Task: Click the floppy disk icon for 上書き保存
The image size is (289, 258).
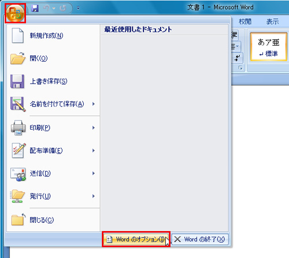Action: coord(17,81)
